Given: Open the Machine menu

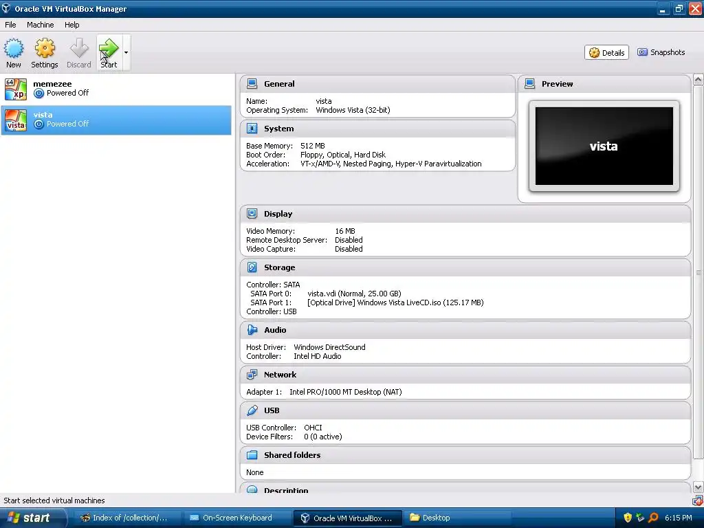Looking at the screenshot, I should (x=41, y=25).
